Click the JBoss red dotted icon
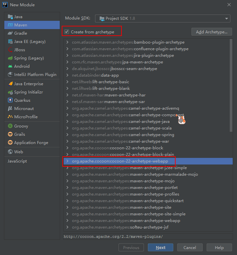 (10, 50)
